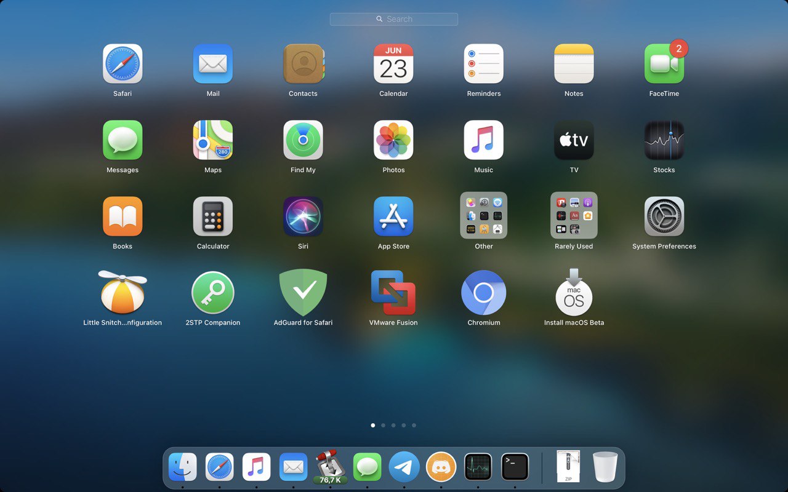Open the Notes app
This screenshot has width=788, height=492.
(574, 63)
